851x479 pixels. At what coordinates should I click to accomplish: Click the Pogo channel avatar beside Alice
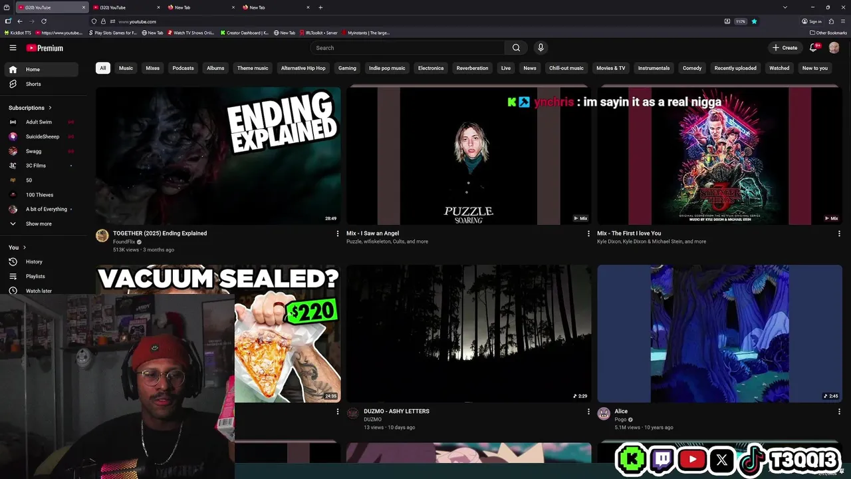(604, 414)
